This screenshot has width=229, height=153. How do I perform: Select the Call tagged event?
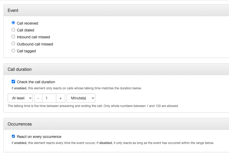coord(13,51)
